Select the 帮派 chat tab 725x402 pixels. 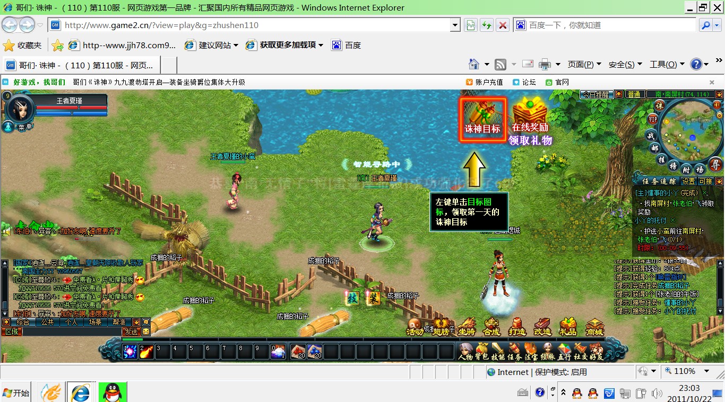119,322
